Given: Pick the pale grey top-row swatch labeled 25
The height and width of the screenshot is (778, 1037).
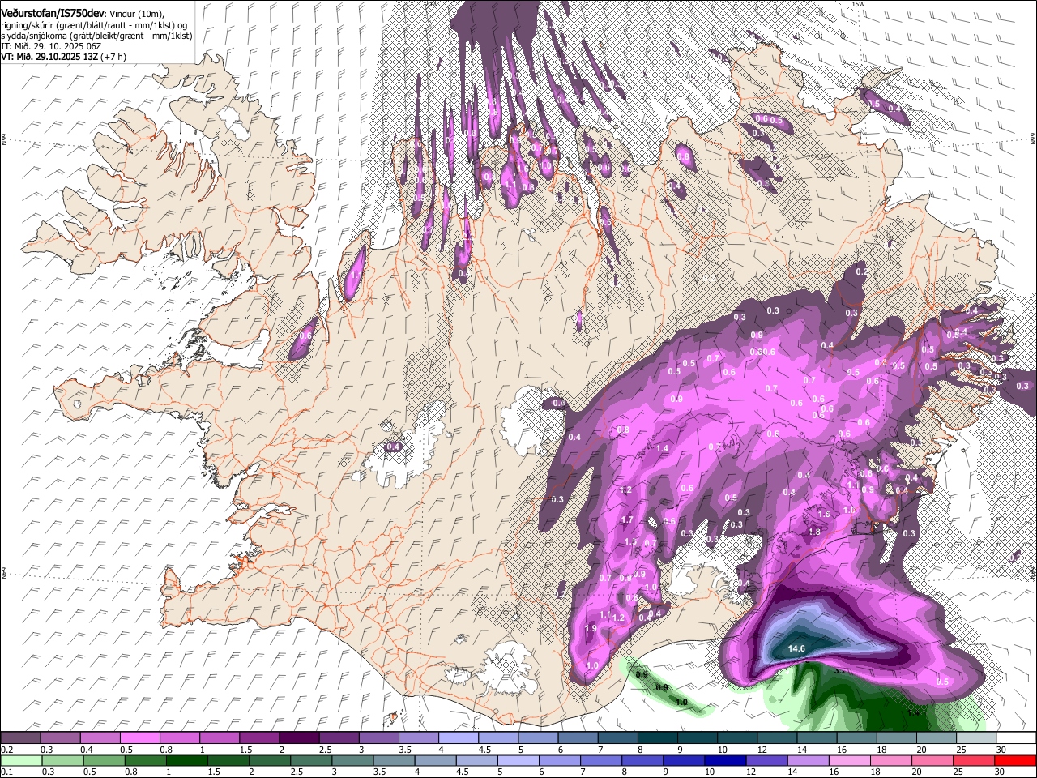Looking at the screenshot, I should pos(977,738).
